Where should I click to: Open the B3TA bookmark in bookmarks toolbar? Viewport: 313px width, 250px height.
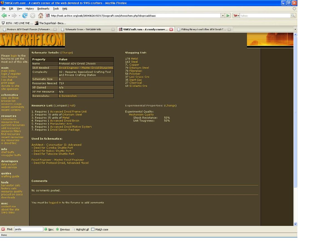(x=17, y=23)
